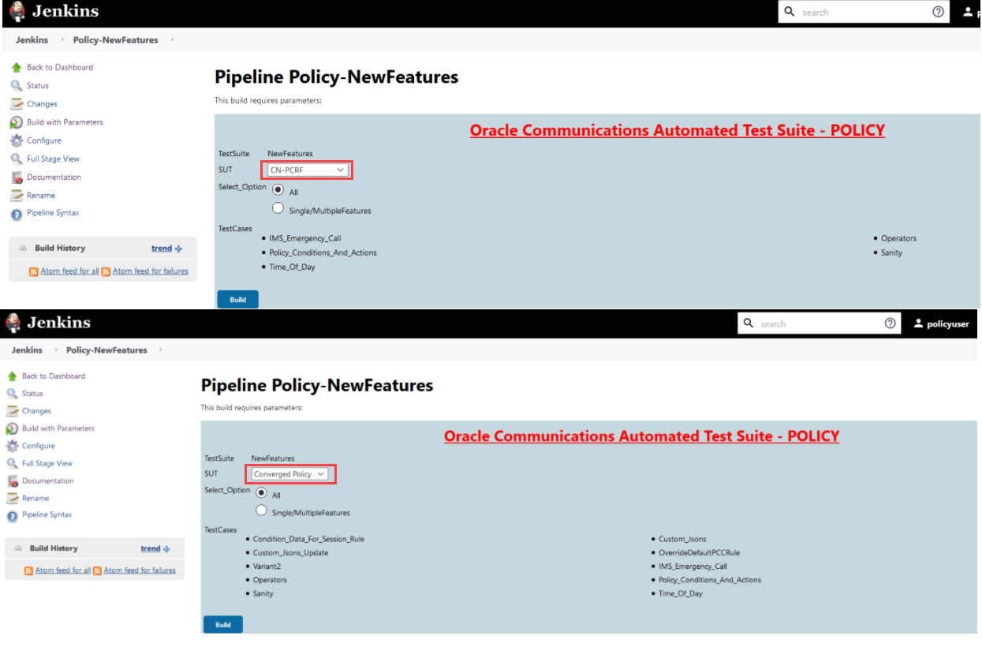Click Build with Parameters icon, top window
The image size is (982, 647).
pyautogui.click(x=17, y=122)
